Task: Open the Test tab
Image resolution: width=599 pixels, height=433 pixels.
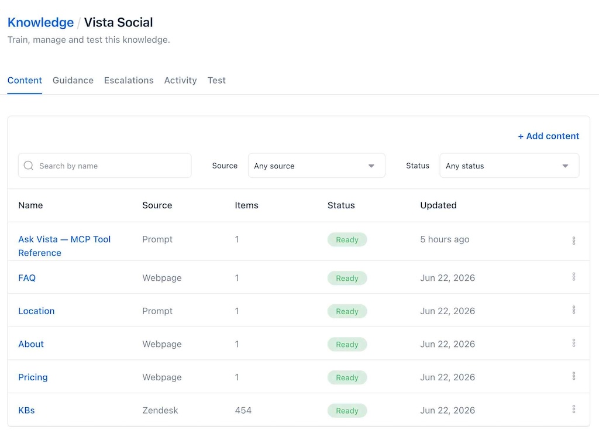Action: point(216,80)
